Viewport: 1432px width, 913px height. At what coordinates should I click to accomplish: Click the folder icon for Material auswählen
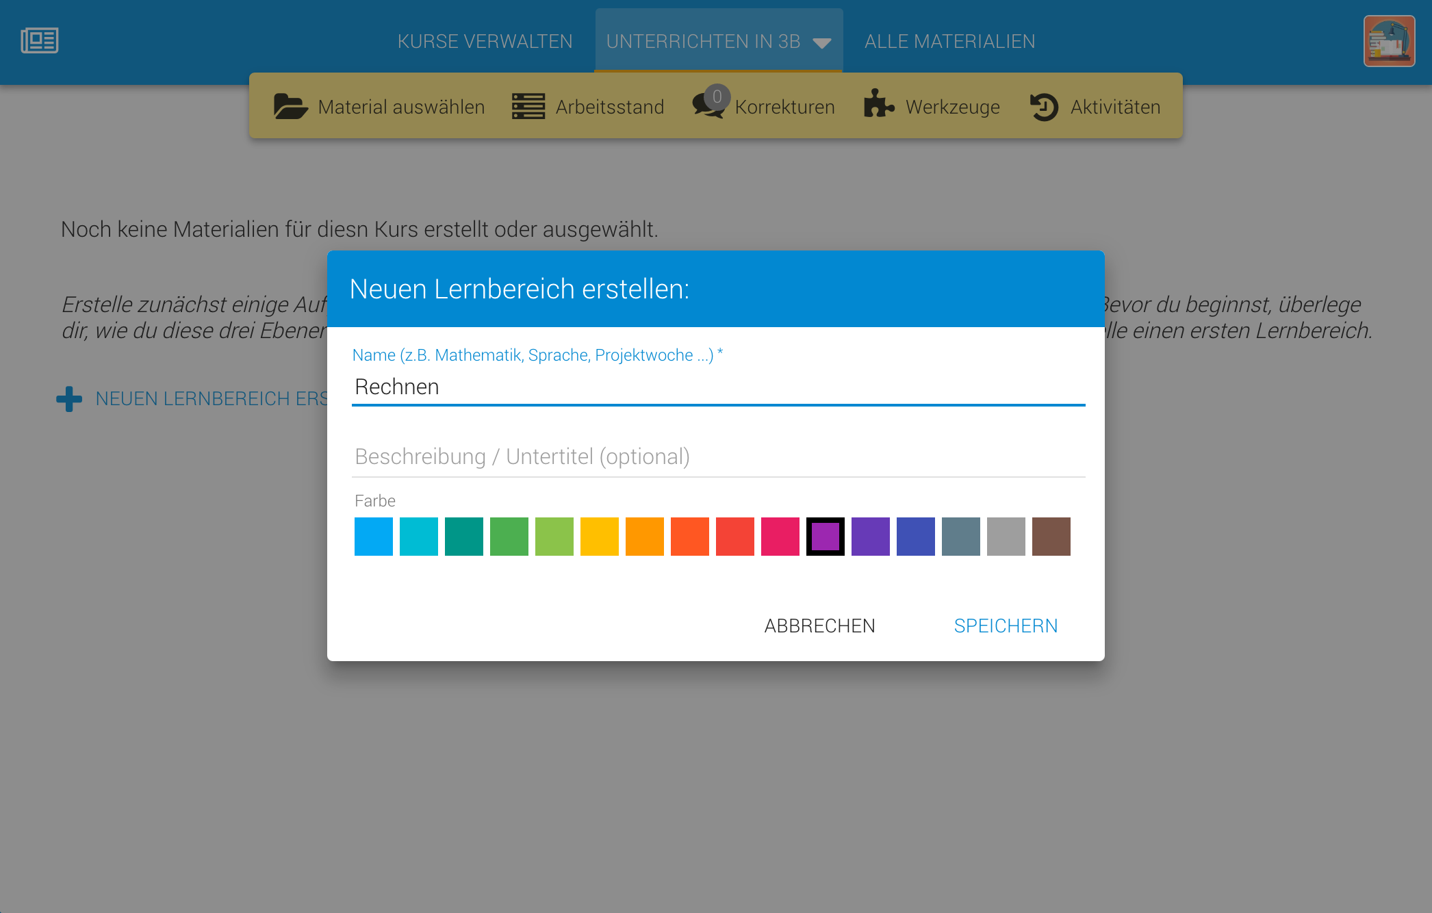[x=290, y=107]
